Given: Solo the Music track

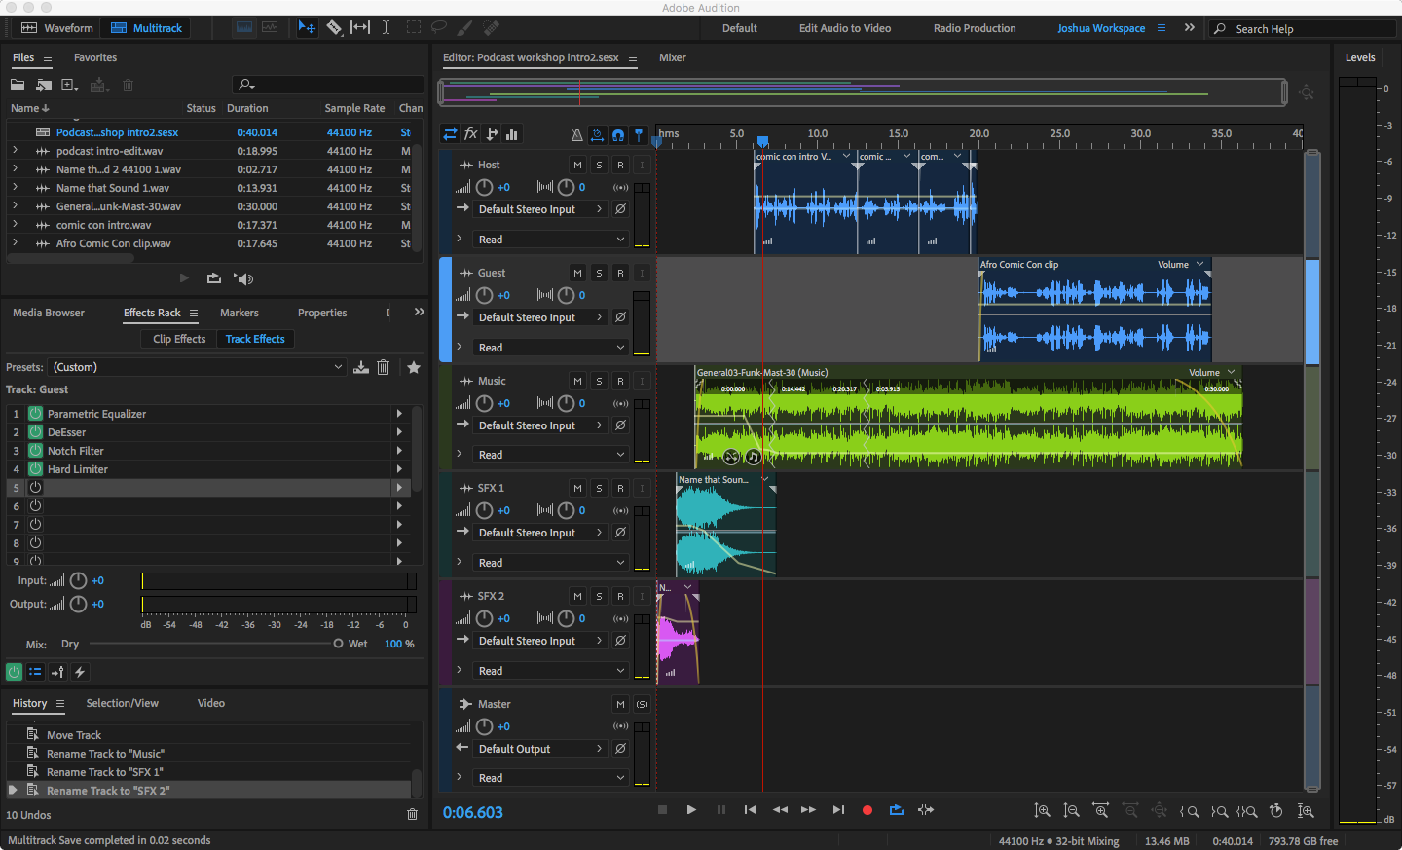Looking at the screenshot, I should point(599,381).
